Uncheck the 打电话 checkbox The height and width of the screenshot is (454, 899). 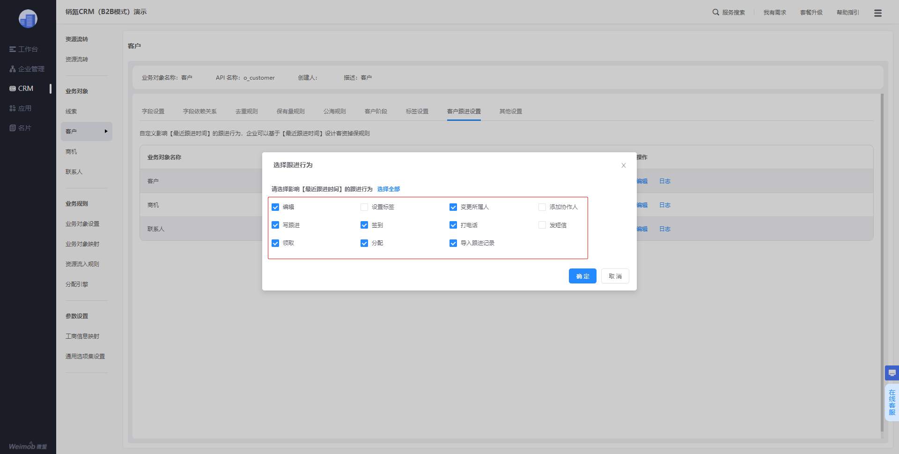(453, 225)
